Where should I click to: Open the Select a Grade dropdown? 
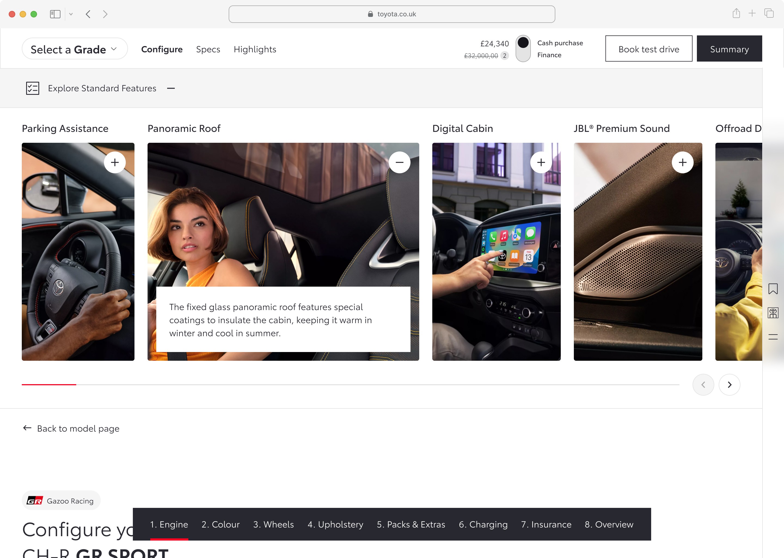[75, 49]
